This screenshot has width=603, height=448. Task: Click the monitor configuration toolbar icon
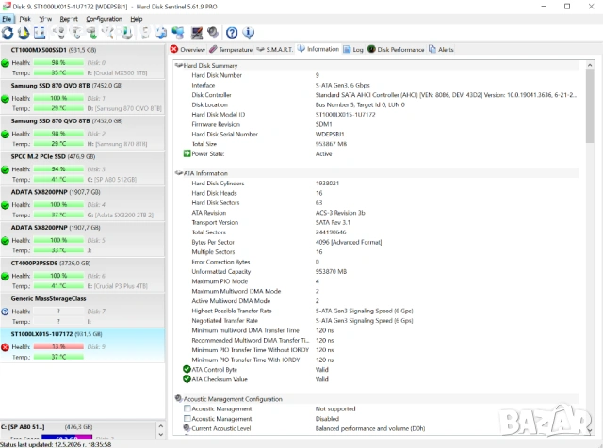tap(197, 33)
